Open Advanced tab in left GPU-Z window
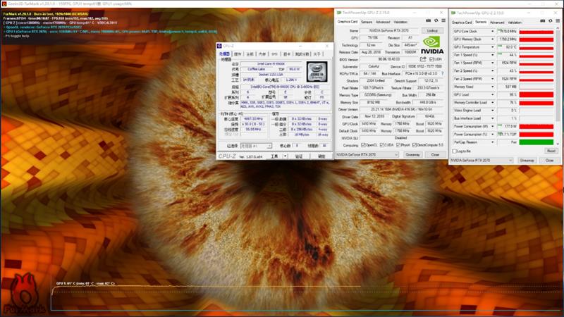This screenshot has width=564, height=317. (x=383, y=22)
